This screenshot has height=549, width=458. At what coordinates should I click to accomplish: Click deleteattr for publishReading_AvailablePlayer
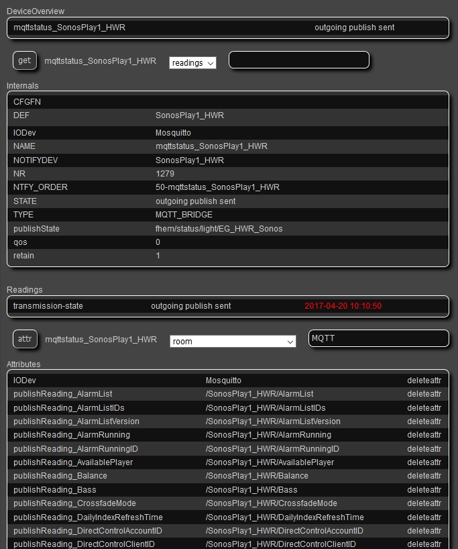(424, 462)
